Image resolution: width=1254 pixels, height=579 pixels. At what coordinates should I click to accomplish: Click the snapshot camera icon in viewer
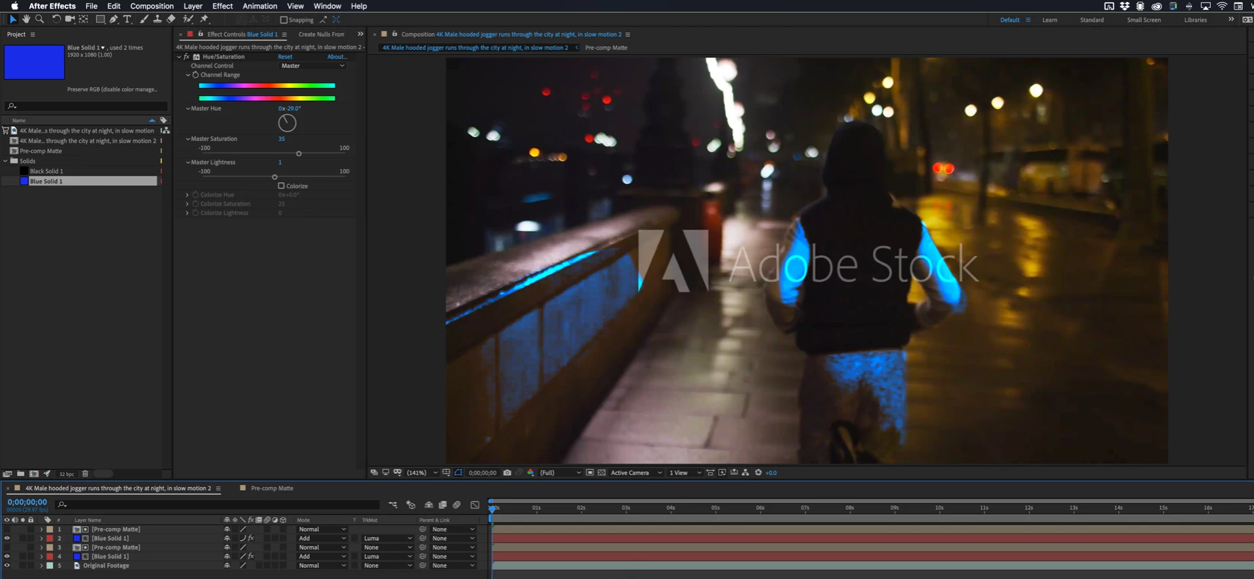pyautogui.click(x=507, y=473)
